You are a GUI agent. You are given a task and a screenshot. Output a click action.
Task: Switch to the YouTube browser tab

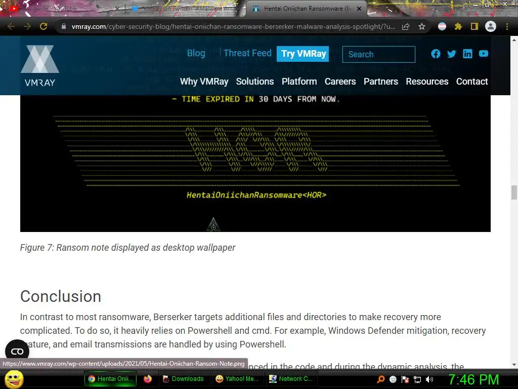point(63,9)
